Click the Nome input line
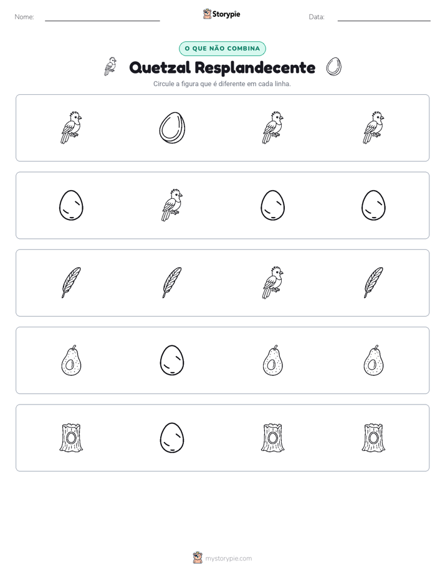The image size is (445, 576). click(x=102, y=17)
